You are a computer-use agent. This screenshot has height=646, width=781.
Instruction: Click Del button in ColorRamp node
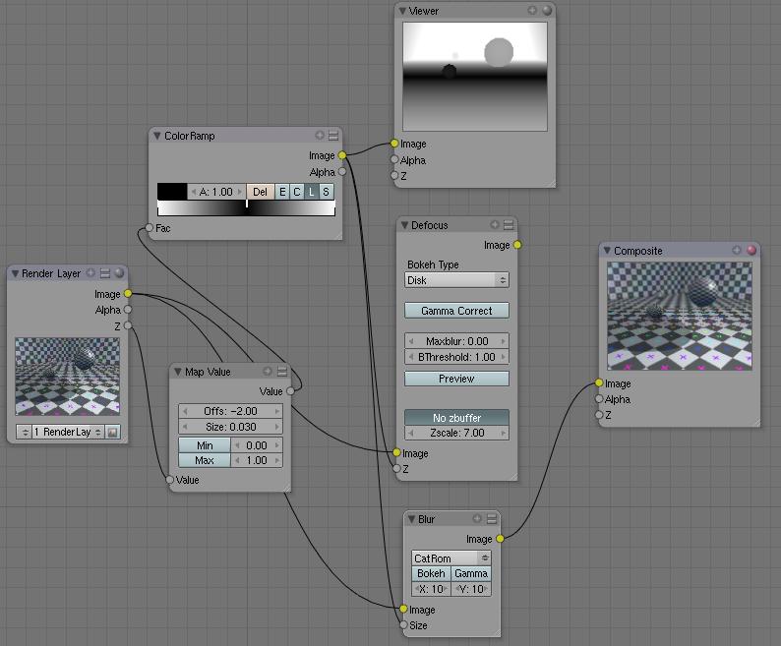pyautogui.click(x=260, y=192)
